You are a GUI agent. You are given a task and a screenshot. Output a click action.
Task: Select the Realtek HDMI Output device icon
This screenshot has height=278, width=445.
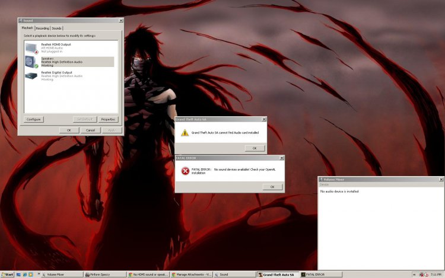31,48
